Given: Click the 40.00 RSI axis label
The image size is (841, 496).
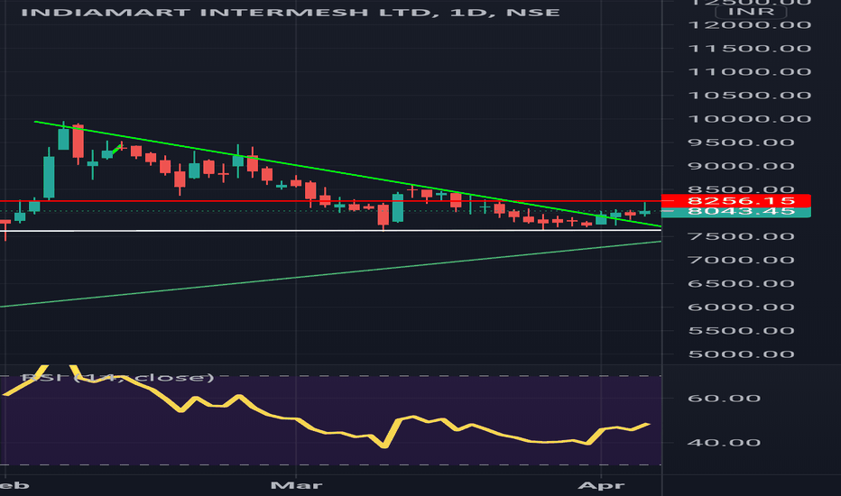Looking at the screenshot, I should coord(724,443).
